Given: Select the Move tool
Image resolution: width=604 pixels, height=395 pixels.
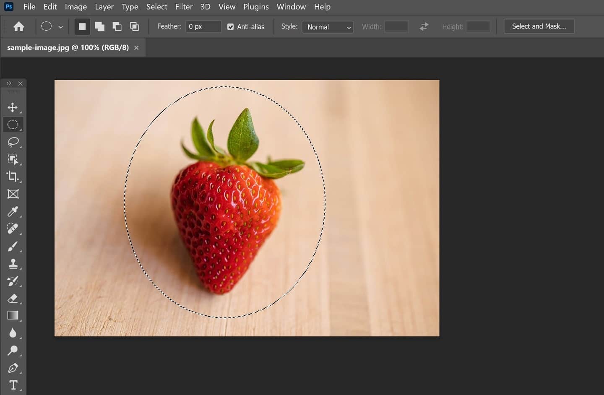Looking at the screenshot, I should (13, 107).
